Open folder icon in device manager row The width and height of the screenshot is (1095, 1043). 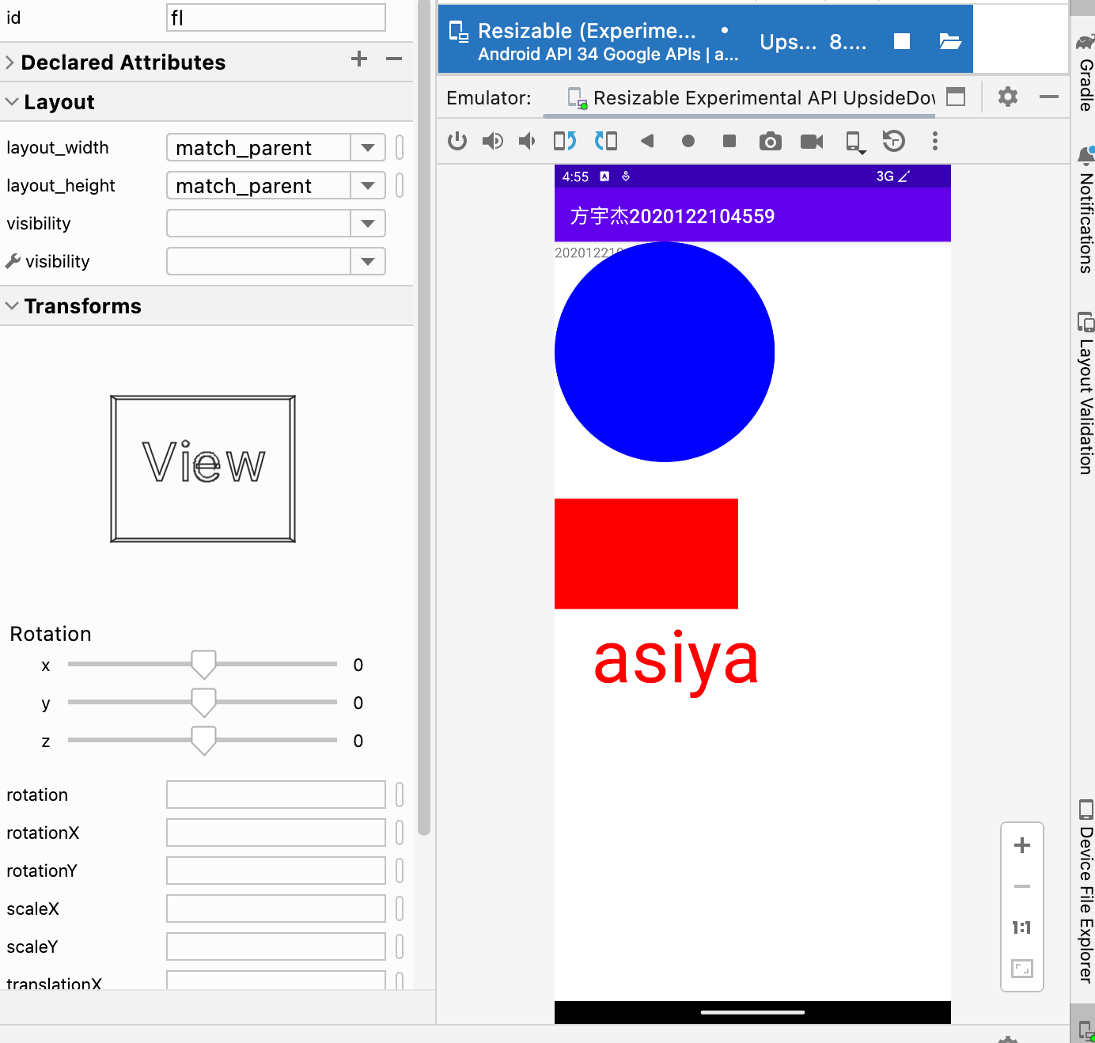tap(950, 41)
